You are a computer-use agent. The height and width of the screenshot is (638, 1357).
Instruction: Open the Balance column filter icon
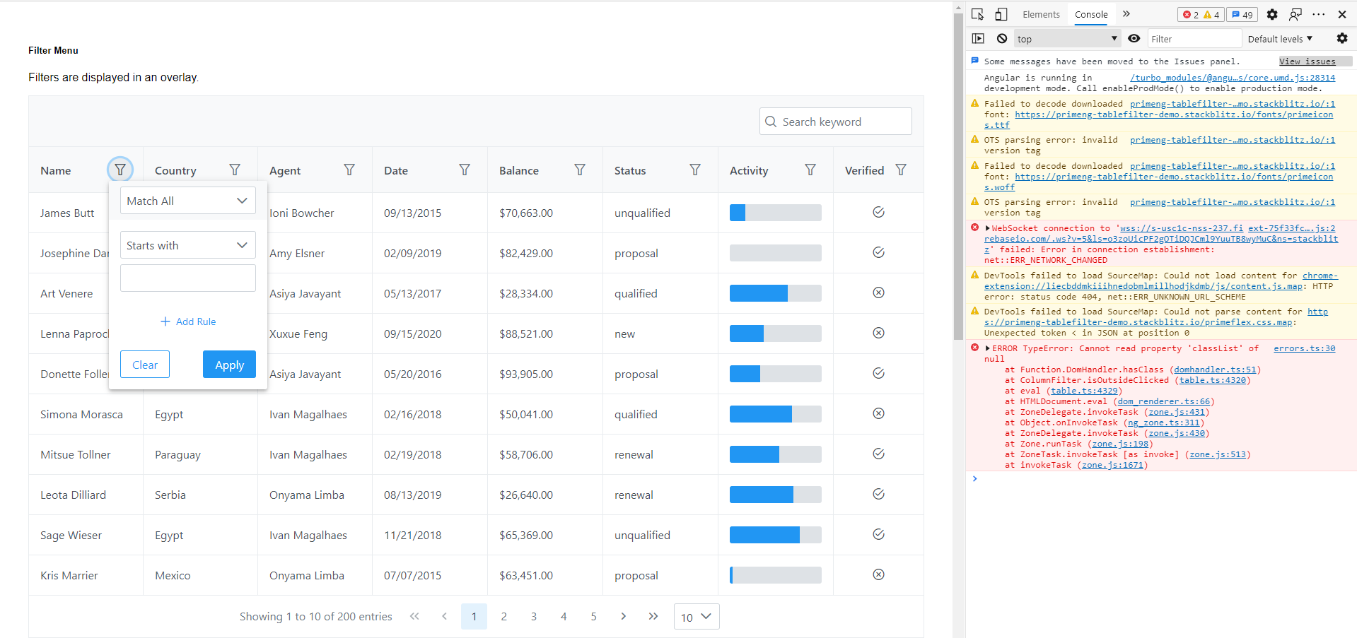(x=580, y=170)
